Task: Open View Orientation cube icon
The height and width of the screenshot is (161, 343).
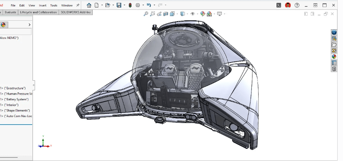Action: [172, 14]
